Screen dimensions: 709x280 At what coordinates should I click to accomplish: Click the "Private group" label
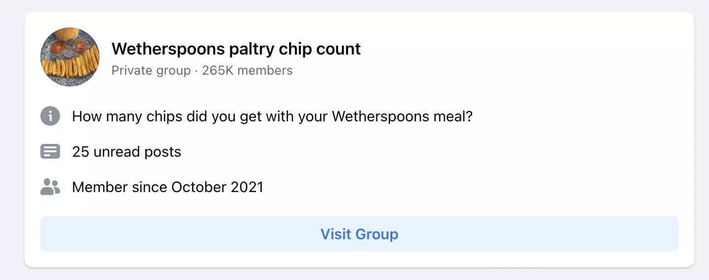tap(151, 71)
